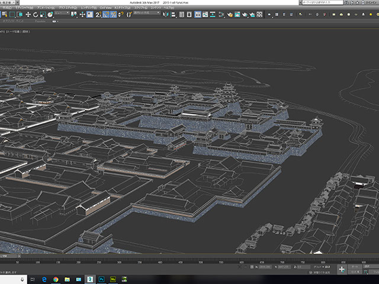
Task: Toggle the 2.5D Snaps button
Action: 99,14
